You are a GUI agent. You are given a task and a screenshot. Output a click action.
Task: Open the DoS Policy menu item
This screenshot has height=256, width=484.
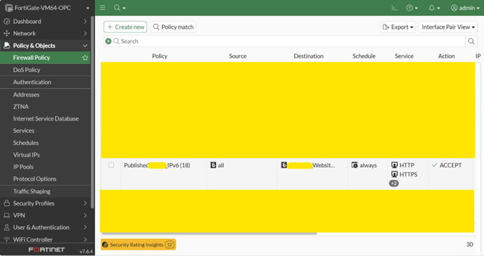tap(27, 70)
